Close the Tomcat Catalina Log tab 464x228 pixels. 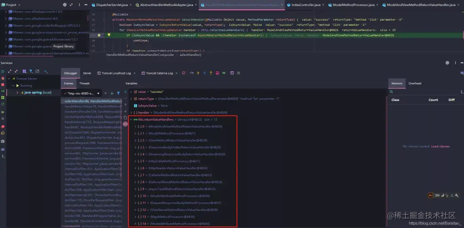point(177,73)
